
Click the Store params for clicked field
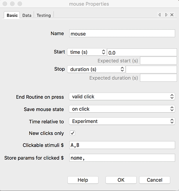point(122,158)
